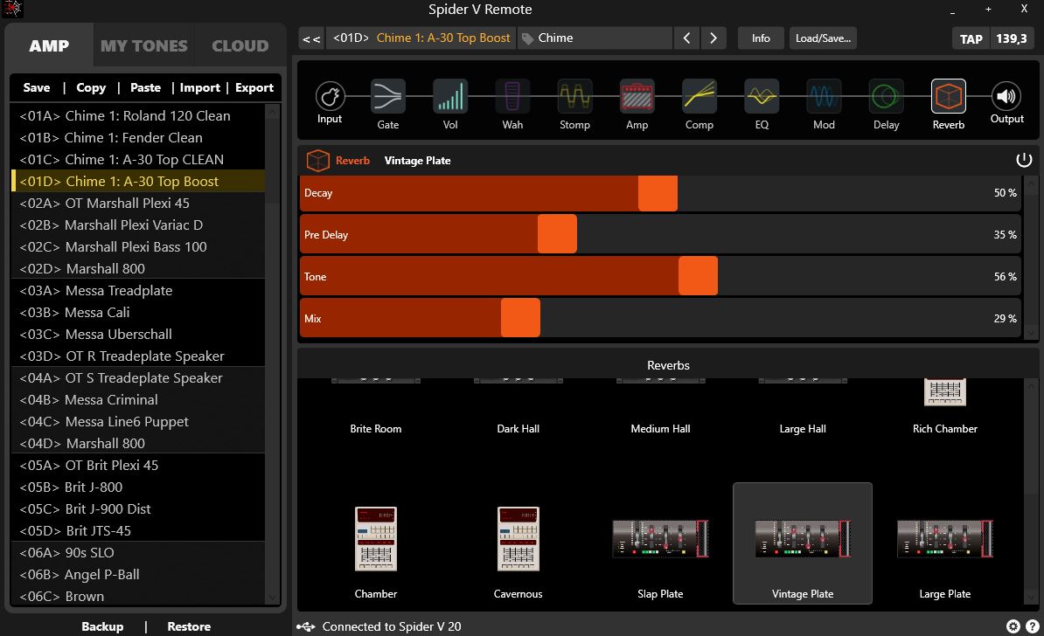The height and width of the screenshot is (636, 1044).
Task: Switch to the MY TONES tab
Action: click(x=143, y=45)
